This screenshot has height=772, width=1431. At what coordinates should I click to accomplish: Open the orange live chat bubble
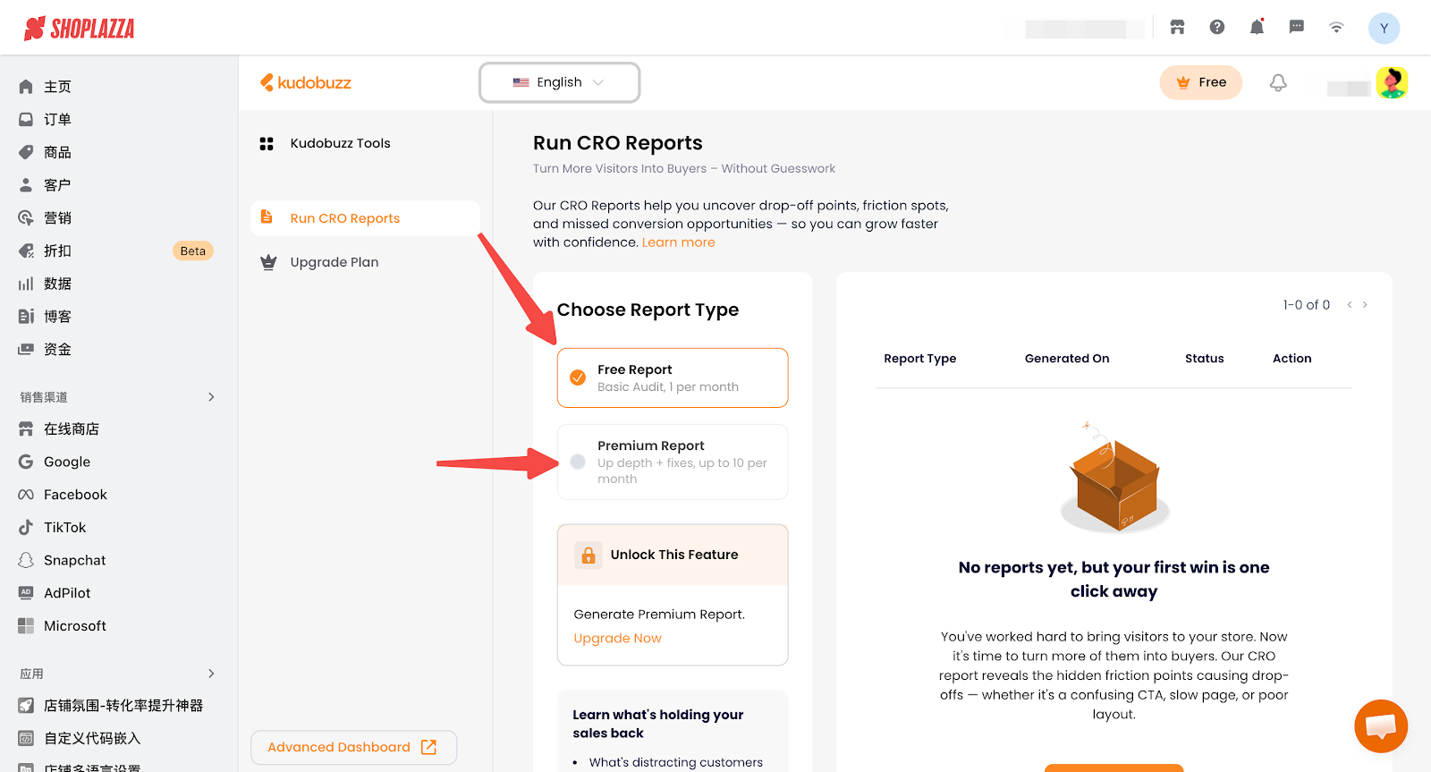[1380, 725]
